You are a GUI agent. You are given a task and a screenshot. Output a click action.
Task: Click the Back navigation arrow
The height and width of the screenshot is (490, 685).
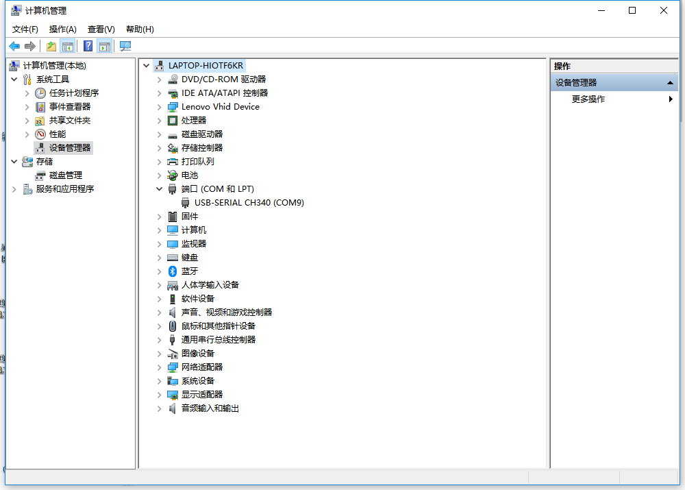pos(14,46)
